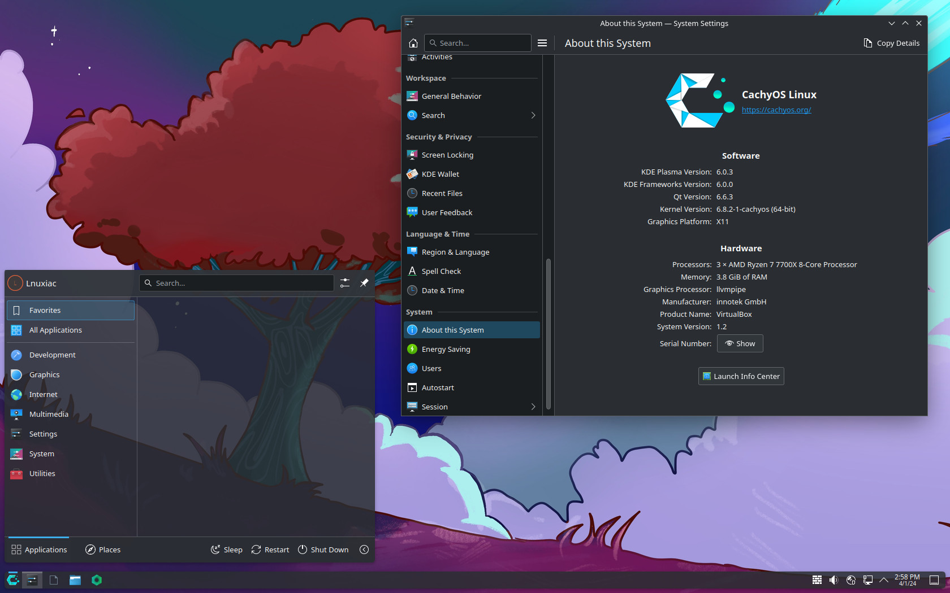
Task: Click the "innotek GmbH" manufacturer value
Action: (741, 302)
